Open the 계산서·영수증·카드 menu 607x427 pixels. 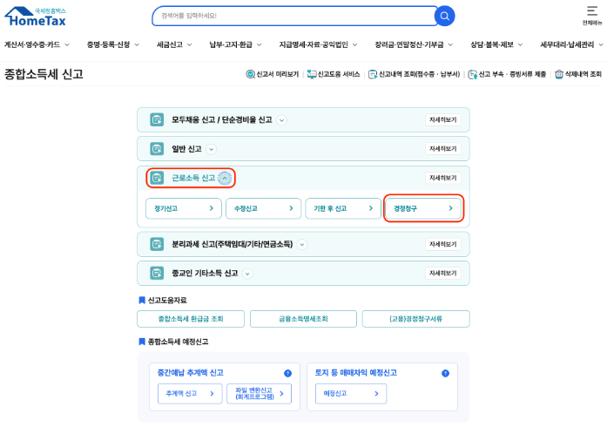coord(37,45)
